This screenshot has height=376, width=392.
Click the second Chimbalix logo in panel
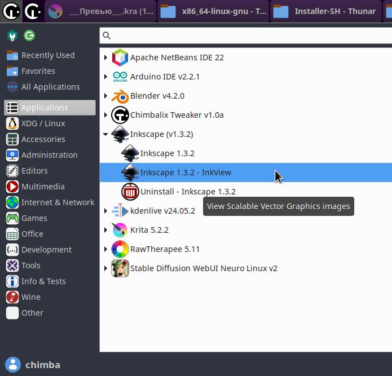[33, 11]
